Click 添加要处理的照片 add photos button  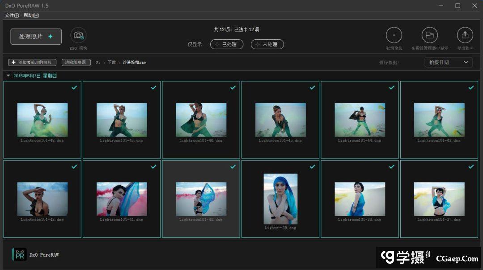point(32,62)
